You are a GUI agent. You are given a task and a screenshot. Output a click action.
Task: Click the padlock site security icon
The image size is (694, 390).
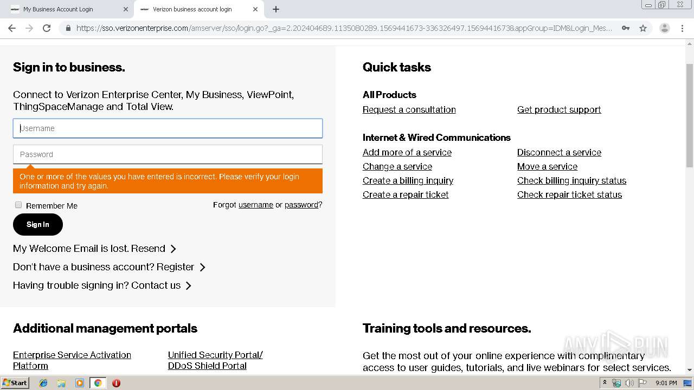tap(68, 28)
